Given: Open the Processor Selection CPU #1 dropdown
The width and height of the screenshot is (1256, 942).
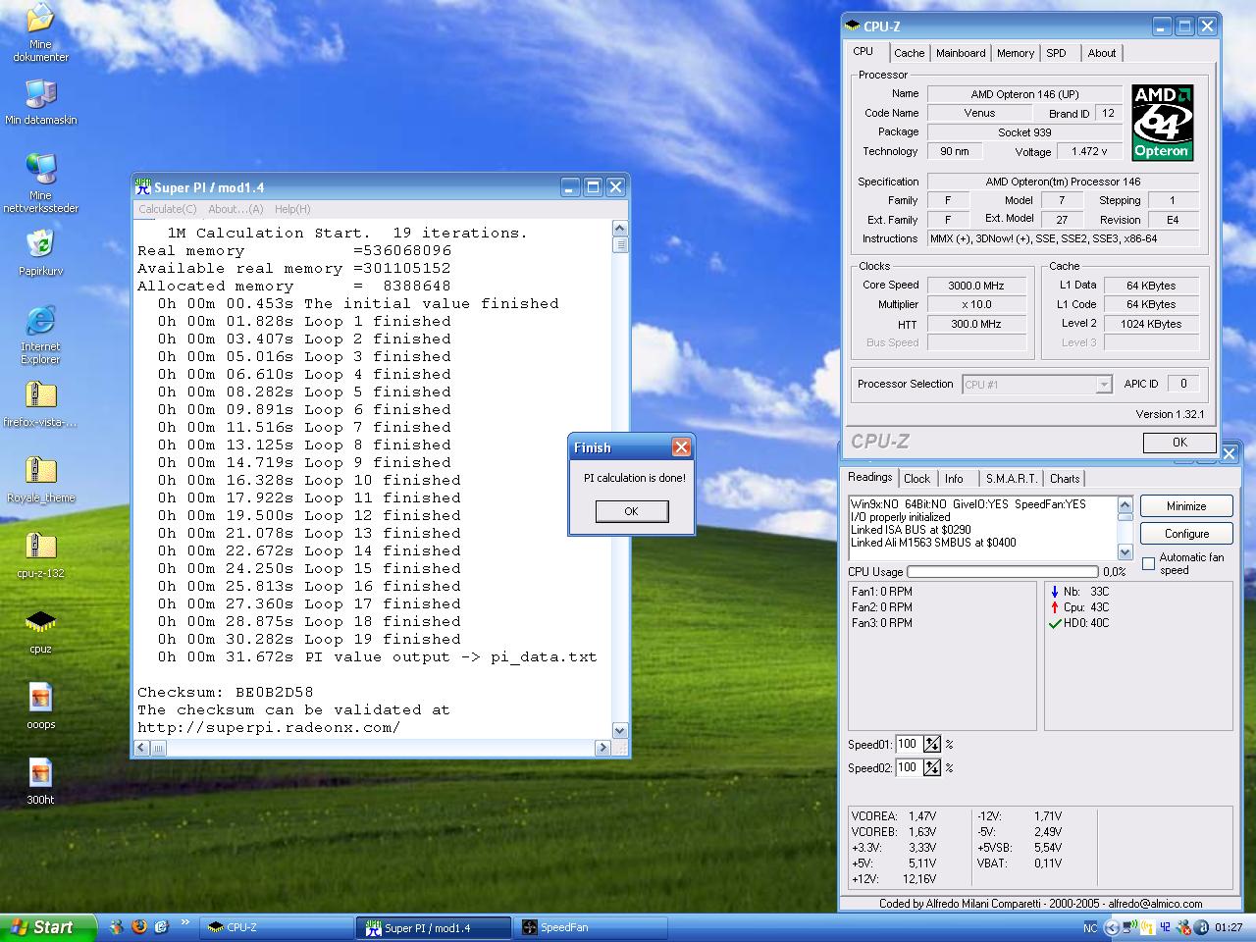Looking at the screenshot, I should [1036, 385].
